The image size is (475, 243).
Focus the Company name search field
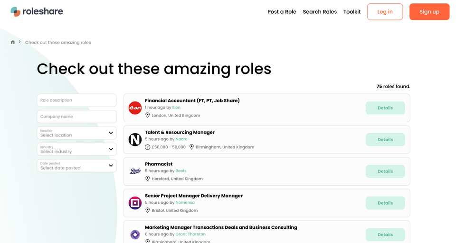pyautogui.click(x=76, y=117)
